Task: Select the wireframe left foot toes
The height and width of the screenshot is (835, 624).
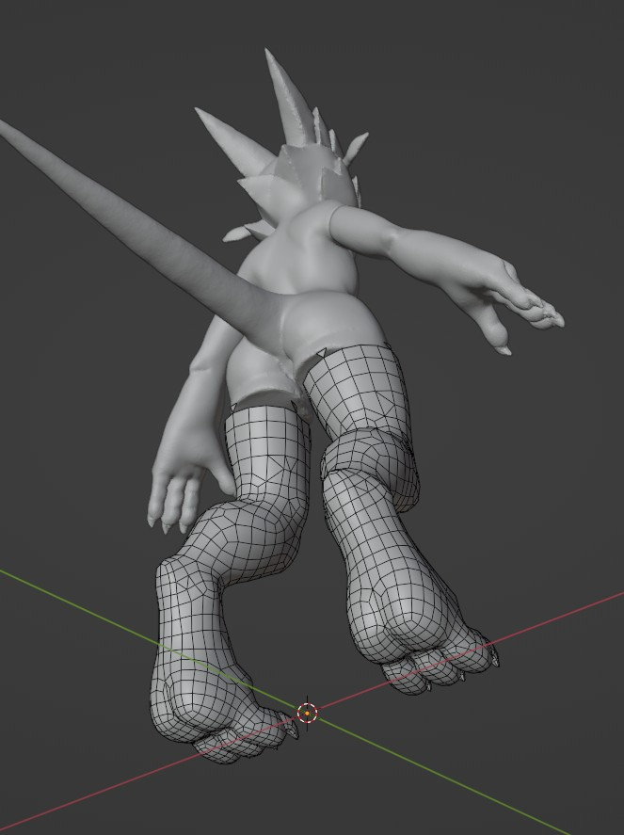Action: point(240,742)
